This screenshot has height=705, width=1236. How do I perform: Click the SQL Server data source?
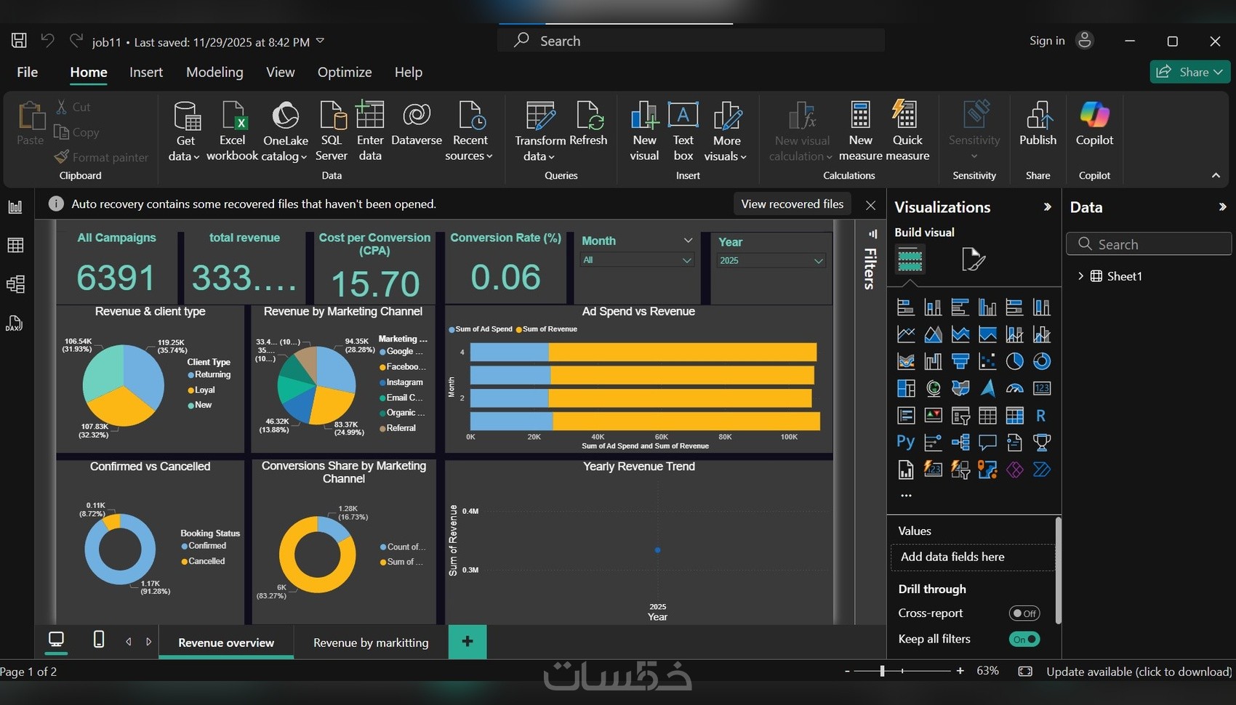pyautogui.click(x=332, y=132)
